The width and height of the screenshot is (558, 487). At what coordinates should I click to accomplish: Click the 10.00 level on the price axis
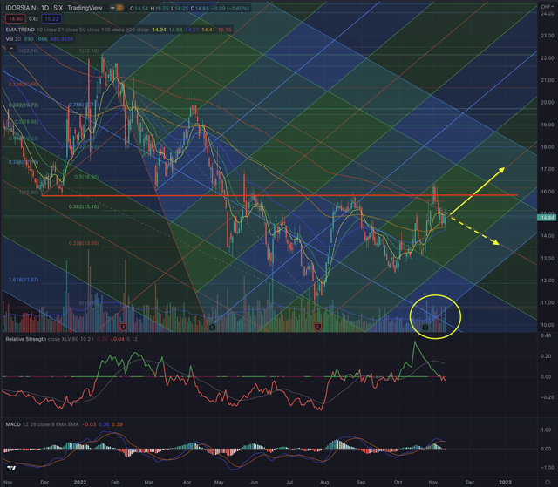pyautogui.click(x=547, y=325)
